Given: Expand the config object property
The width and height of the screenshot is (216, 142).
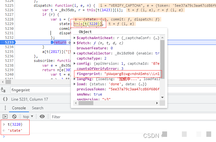Looking at the screenshot, I should coord(83,63).
